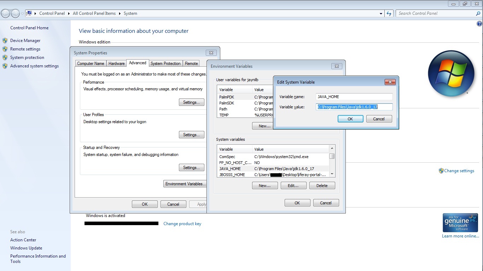The width and height of the screenshot is (483, 271).
Task: Select All Control Panel Items breadcrumb
Action: click(94, 13)
